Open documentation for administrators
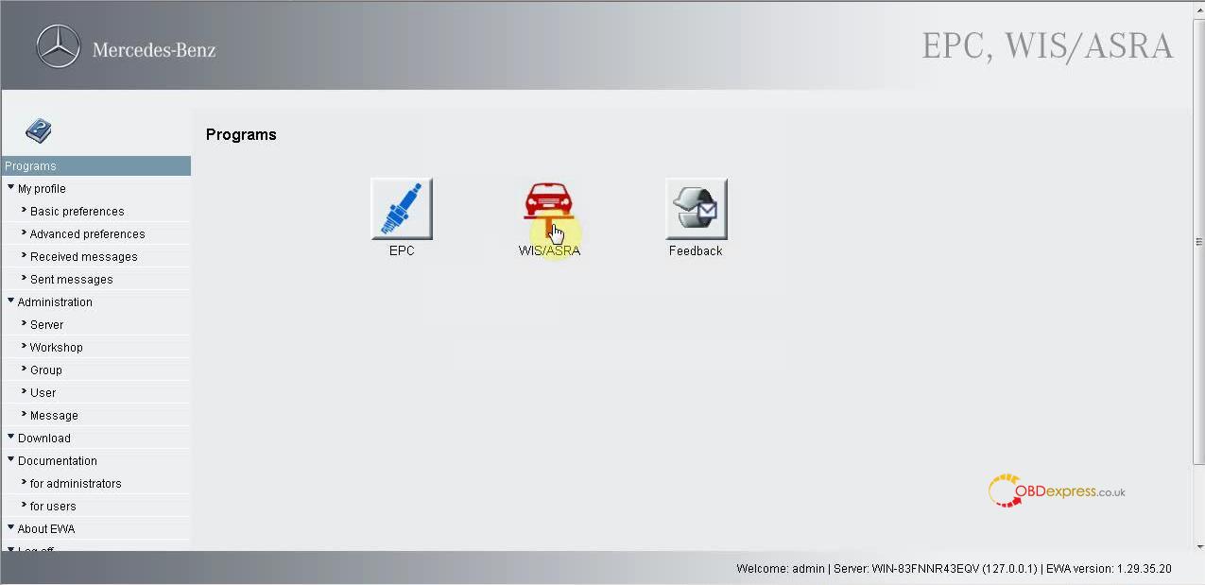Viewport: 1205px width, 585px height. tap(76, 484)
